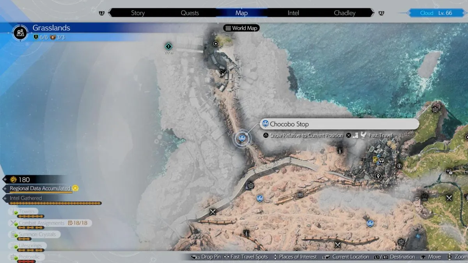Click the Intel Gathered progress bar
The height and width of the screenshot is (263, 468).
(x=56, y=203)
